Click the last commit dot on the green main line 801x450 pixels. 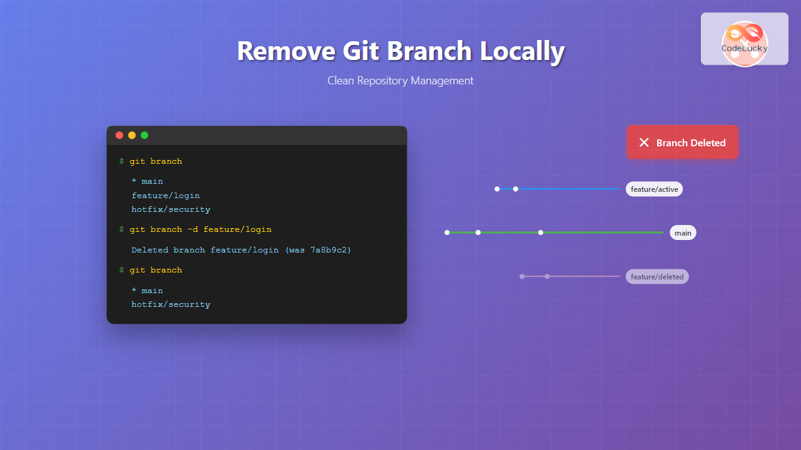coord(541,232)
